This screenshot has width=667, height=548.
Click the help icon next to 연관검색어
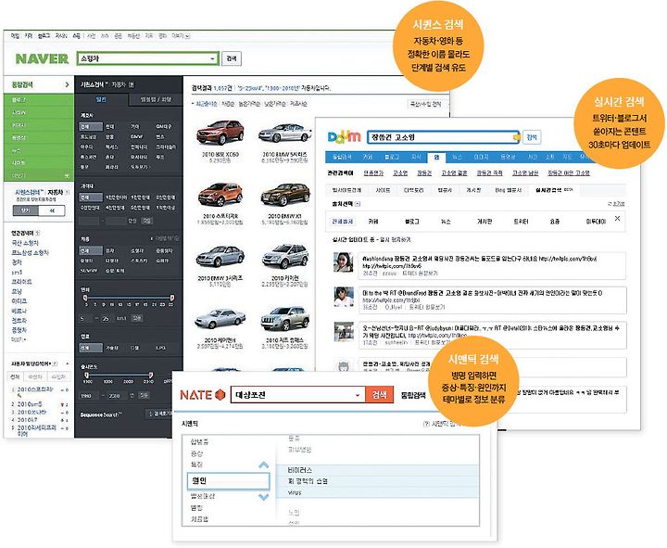point(38,233)
